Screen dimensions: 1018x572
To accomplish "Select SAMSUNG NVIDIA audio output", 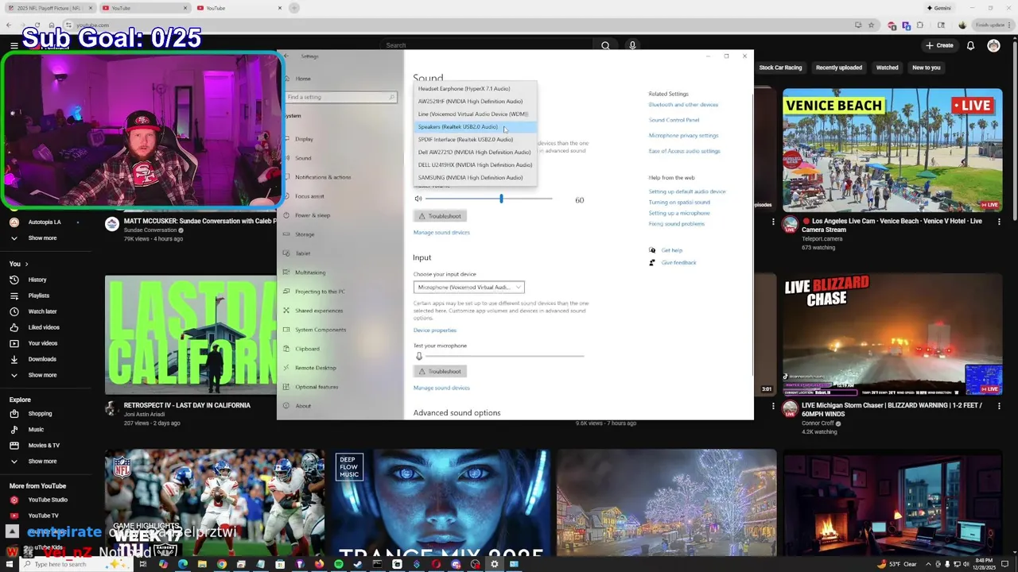I will click(475, 177).
